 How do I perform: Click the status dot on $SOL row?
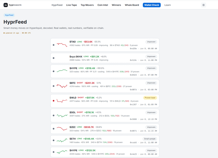[x=53, y=116]
